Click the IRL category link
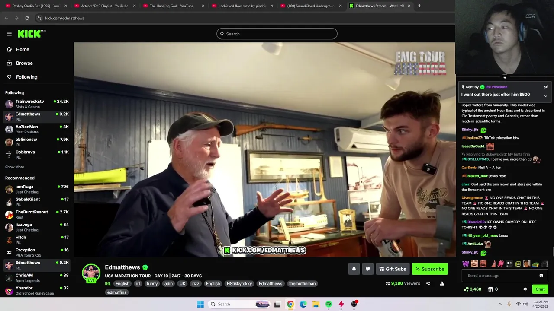Screen dimensions: 554x311 point(108,284)
